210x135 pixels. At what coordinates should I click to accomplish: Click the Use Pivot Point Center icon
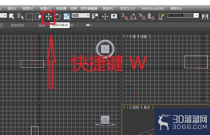[95, 17]
